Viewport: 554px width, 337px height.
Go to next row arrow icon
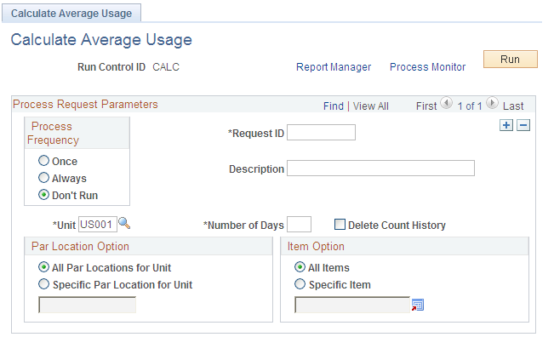(x=492, y=103)
